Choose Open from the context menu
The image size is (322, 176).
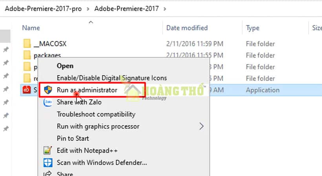[65, 66]
